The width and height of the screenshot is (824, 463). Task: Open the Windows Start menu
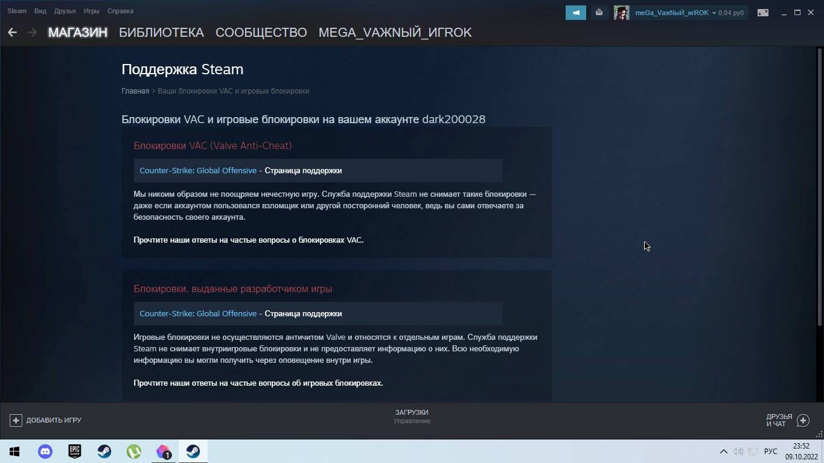(14, 452)
